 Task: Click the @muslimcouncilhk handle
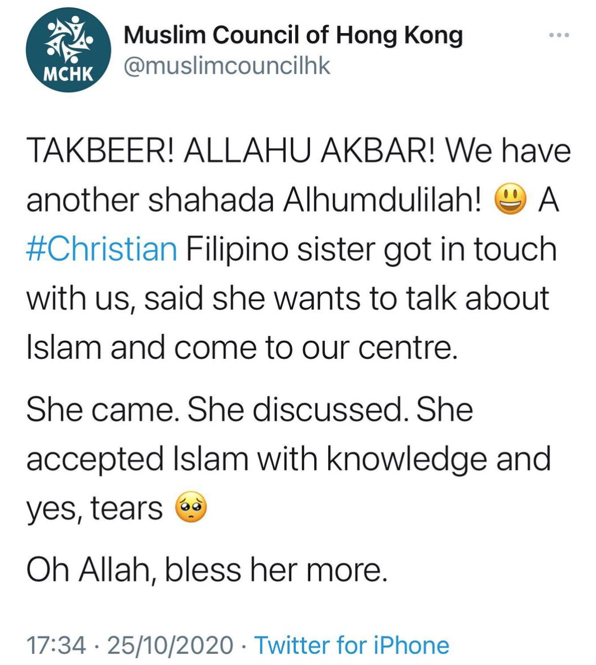tap(226, 66)
